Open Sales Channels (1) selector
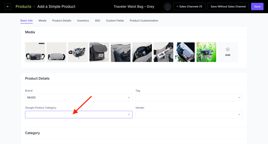268x144 pixels. pos(189,7)
